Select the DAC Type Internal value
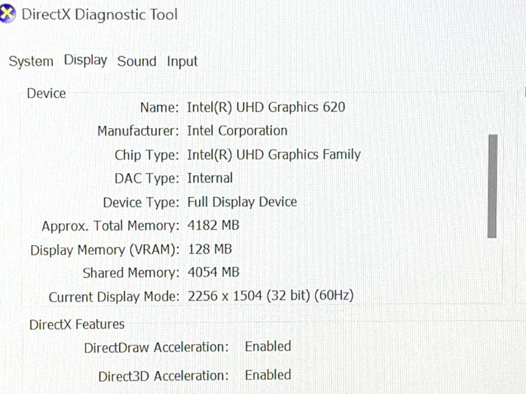The height and width of the screenshot is (394, 526). click(x=210, y=178)
